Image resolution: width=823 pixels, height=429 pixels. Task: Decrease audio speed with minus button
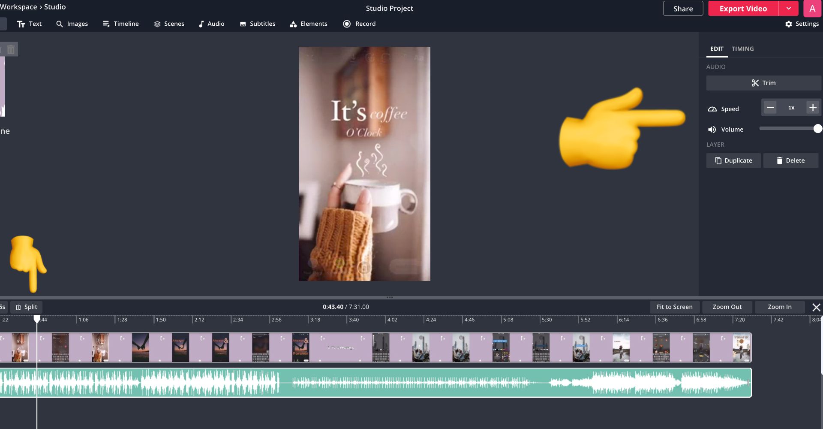point(770,108)
